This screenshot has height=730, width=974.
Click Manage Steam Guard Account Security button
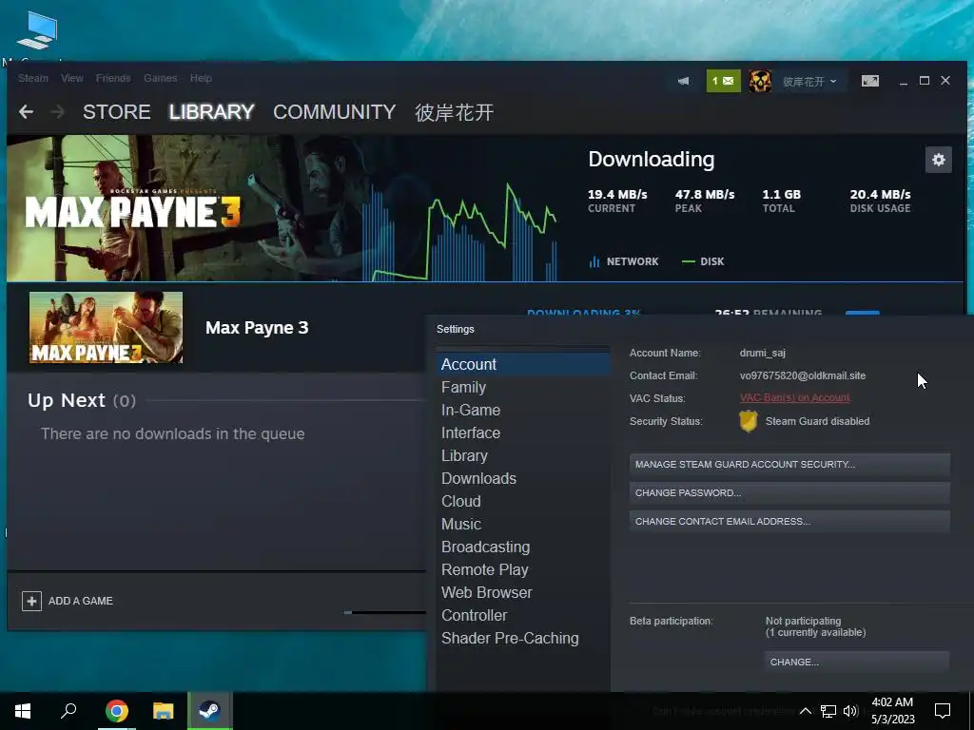(x=789, y=464)
